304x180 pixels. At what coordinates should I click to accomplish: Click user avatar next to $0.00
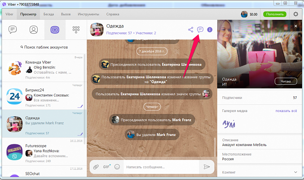coord(244,14)
